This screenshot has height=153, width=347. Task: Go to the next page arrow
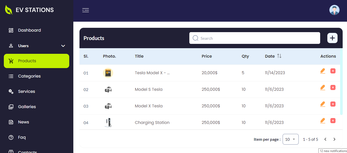pos(334,139)
